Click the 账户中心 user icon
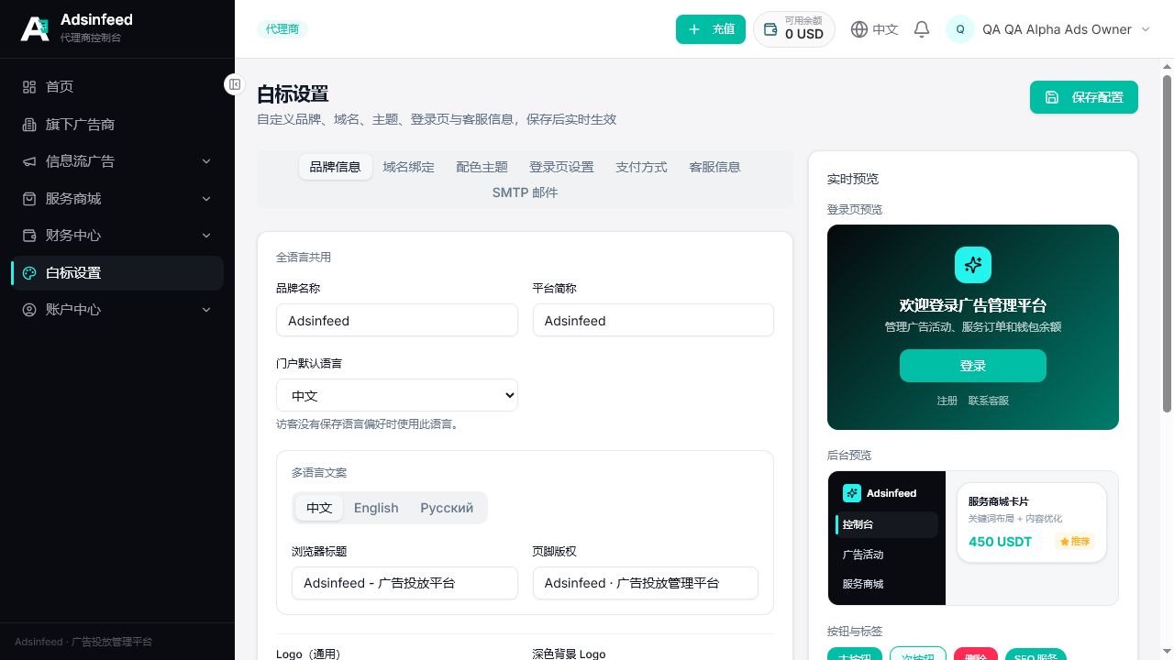 29,310
